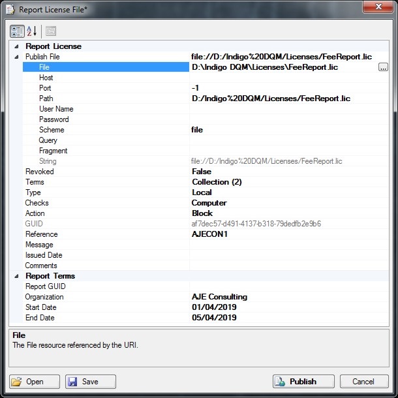Click the Property Pages toolbar icon
398x398 pixels.
tap(51, 31)
